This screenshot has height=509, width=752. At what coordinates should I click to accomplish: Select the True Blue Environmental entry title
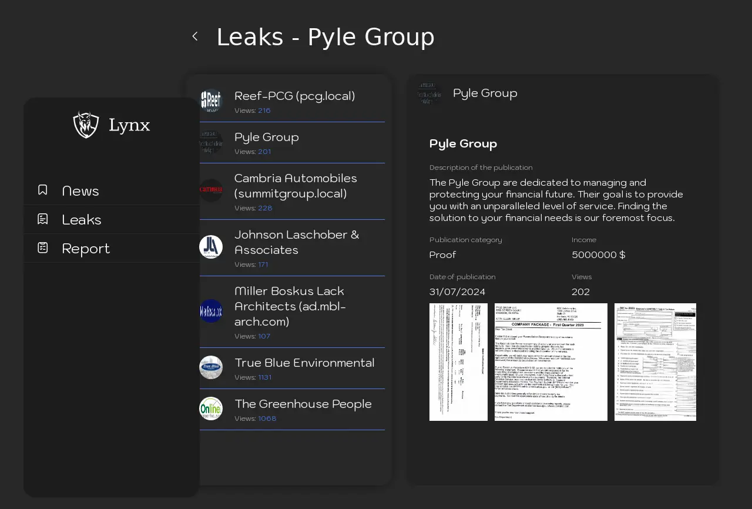click(304, 363)
